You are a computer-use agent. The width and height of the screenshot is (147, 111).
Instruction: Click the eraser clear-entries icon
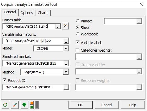[x=15, y=105]
